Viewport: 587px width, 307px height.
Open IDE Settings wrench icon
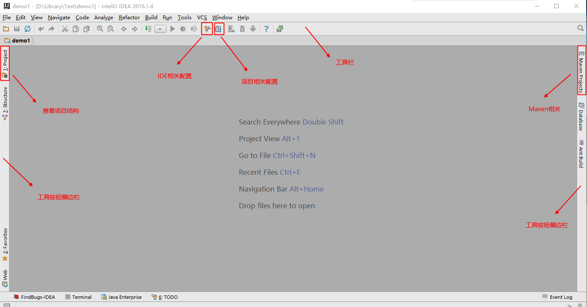207,29
